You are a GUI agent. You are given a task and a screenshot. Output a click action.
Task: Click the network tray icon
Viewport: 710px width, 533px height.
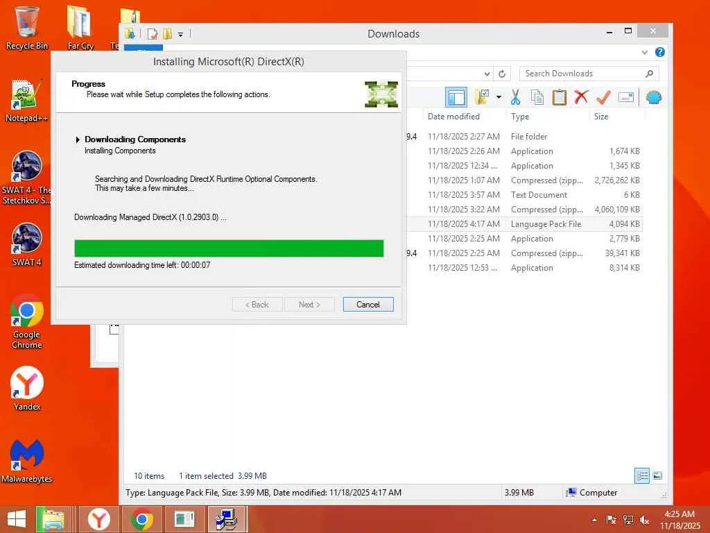(x=628, y=520)
